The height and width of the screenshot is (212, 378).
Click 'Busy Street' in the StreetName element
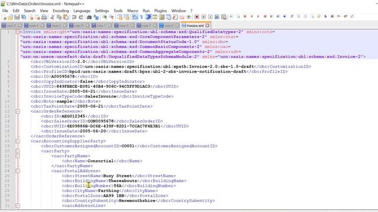(118, 176)
